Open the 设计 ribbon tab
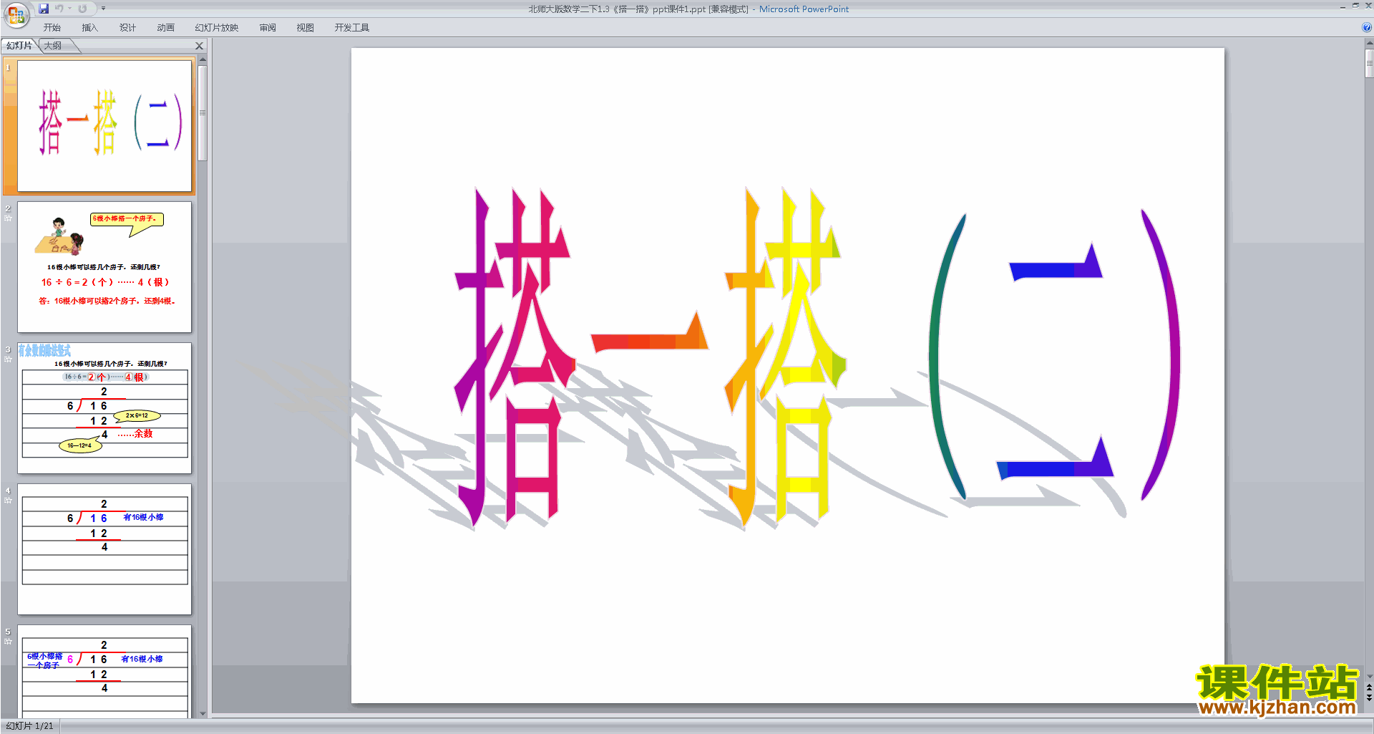1374x734 pixels. click(x=127, y=28)
